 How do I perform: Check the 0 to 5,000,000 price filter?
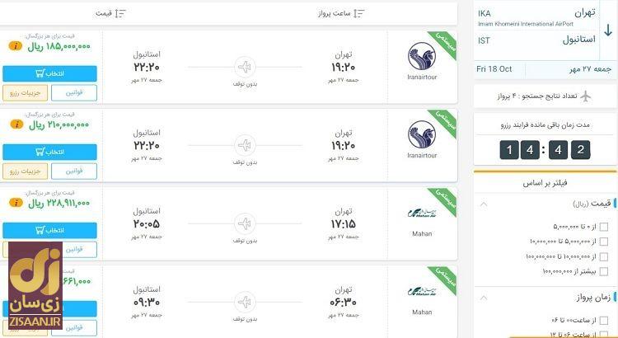(x=605, y=226)
